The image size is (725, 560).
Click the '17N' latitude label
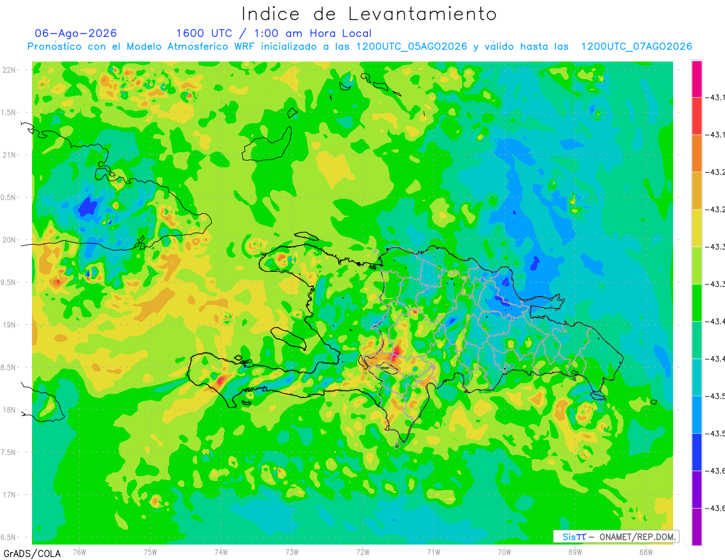pos(10,495)
